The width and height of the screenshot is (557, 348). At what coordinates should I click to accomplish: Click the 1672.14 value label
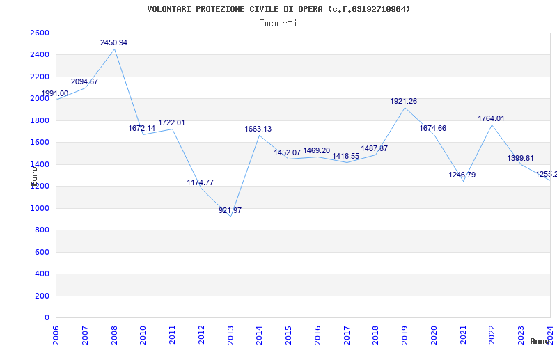tap(142, 129)
